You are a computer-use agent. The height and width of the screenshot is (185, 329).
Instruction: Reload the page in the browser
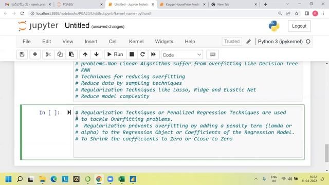pyautogui.click(x=22, y=13)
